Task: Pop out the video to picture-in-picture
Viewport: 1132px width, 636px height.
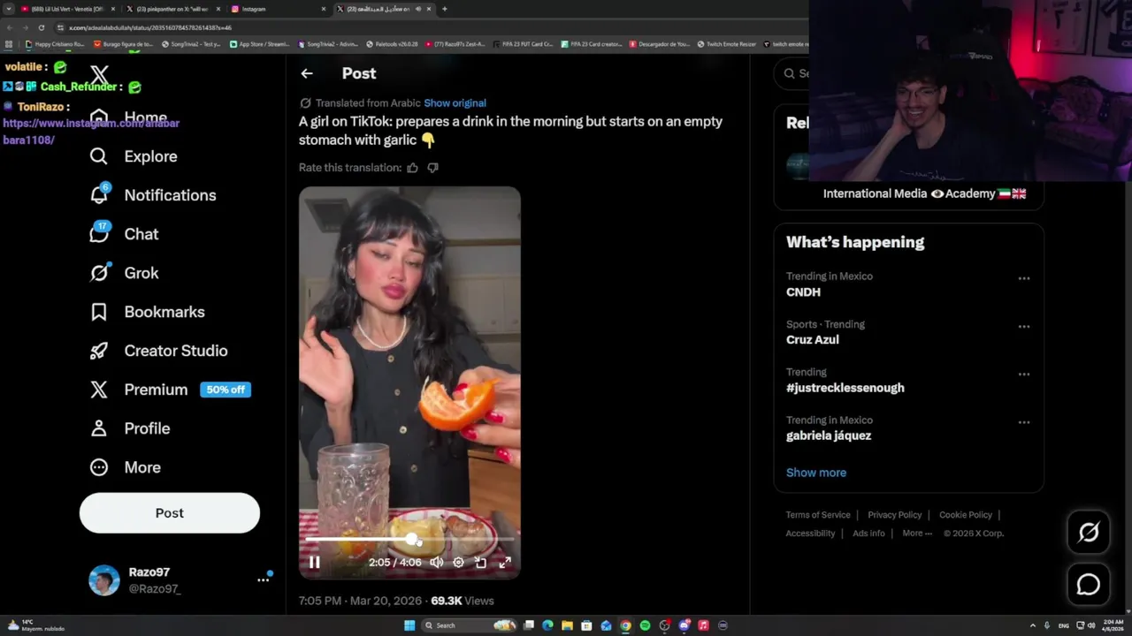Action: tap(481, 562)
